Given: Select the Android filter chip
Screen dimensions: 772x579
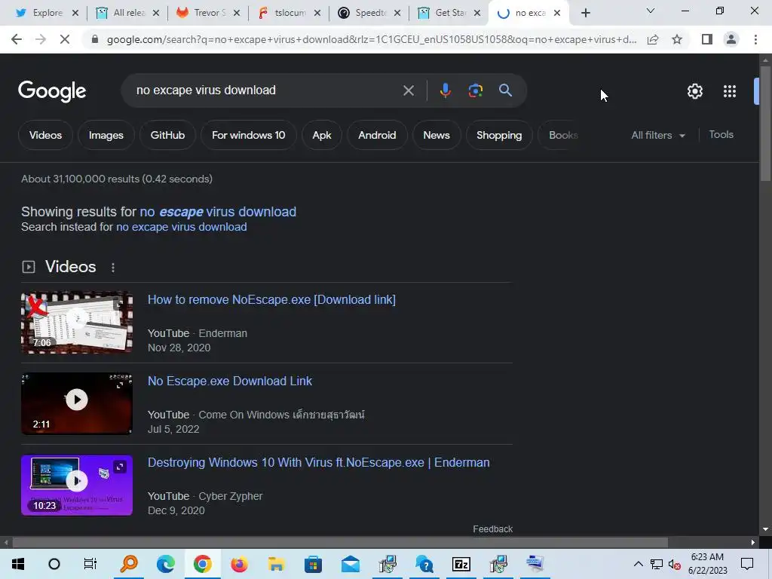Looking at the screenshot, I should 377,135.
